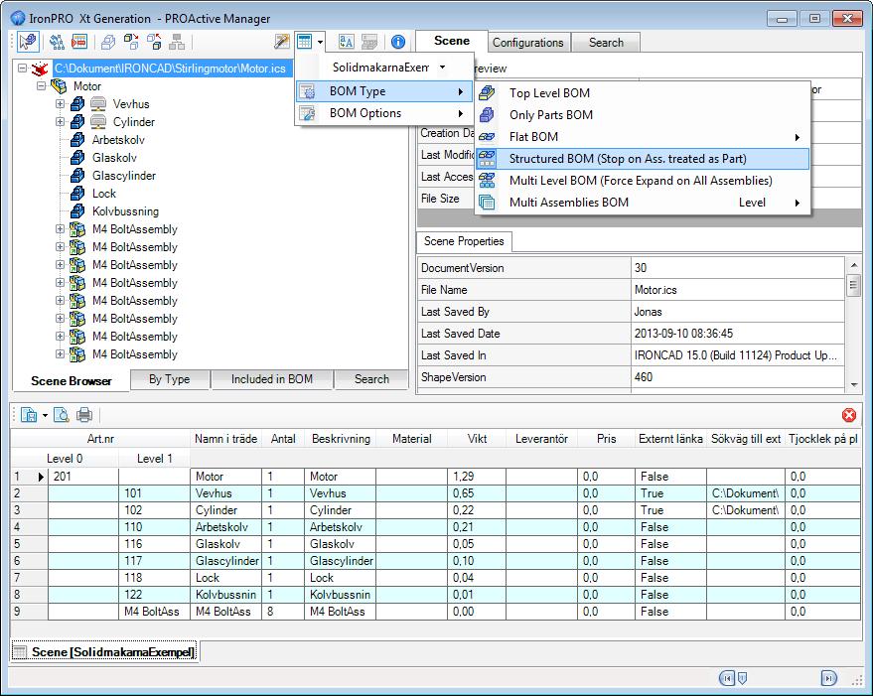Click the Multi Level BOM icon
Screen dimensions: 873x696
coord(487,181)
